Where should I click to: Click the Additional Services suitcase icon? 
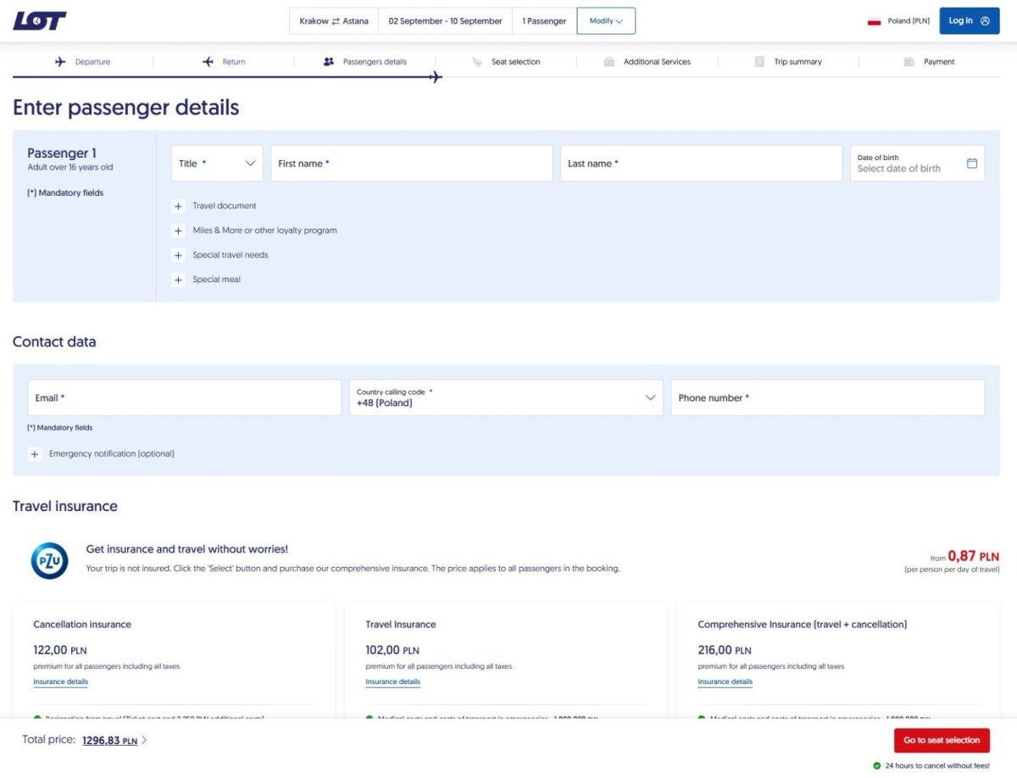click(x=609, y=62)
